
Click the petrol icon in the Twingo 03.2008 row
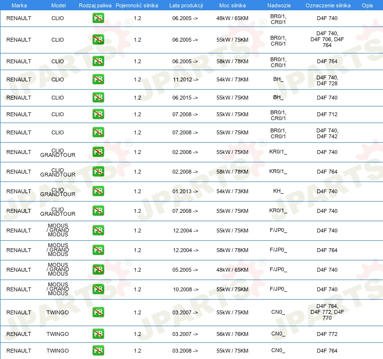[x=98, y=351]
